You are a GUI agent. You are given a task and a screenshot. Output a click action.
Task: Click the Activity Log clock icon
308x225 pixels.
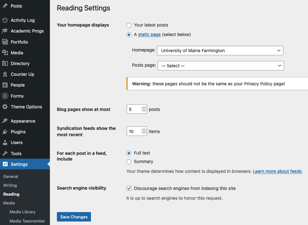(x=5, y=20)
